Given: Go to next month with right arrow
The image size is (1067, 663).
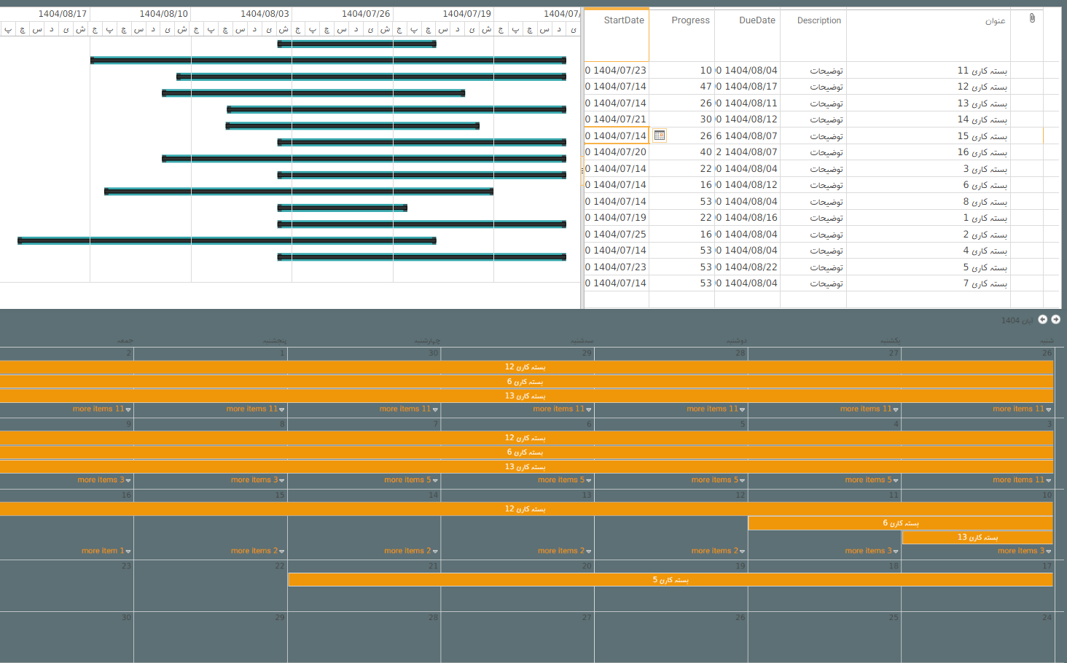Looking at the screenshot, I should point(1055,320).
